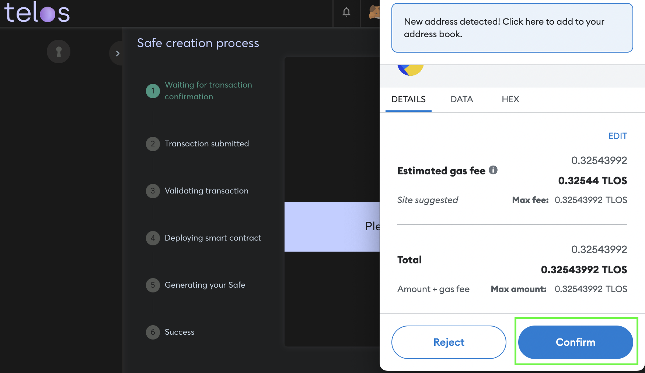
Task: Click the keyhole Safe icon in sidebar
Action: pos(59,51)
